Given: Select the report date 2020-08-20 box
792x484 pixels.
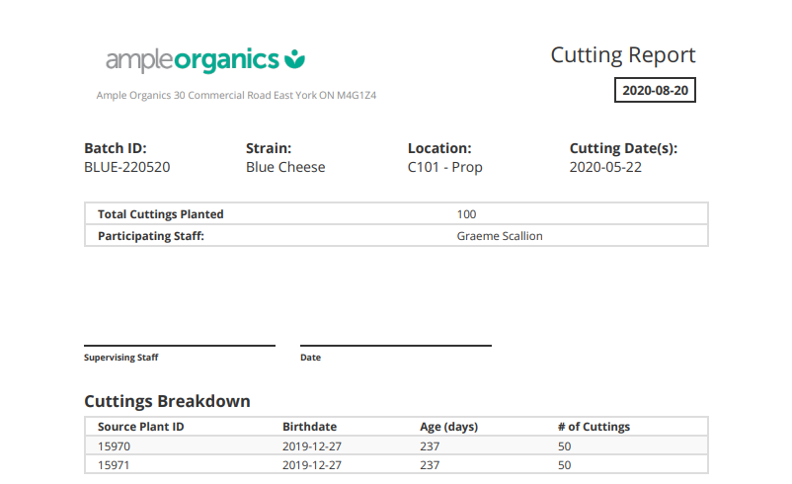Looking at the screenshot, I should [x=655, y=90].
